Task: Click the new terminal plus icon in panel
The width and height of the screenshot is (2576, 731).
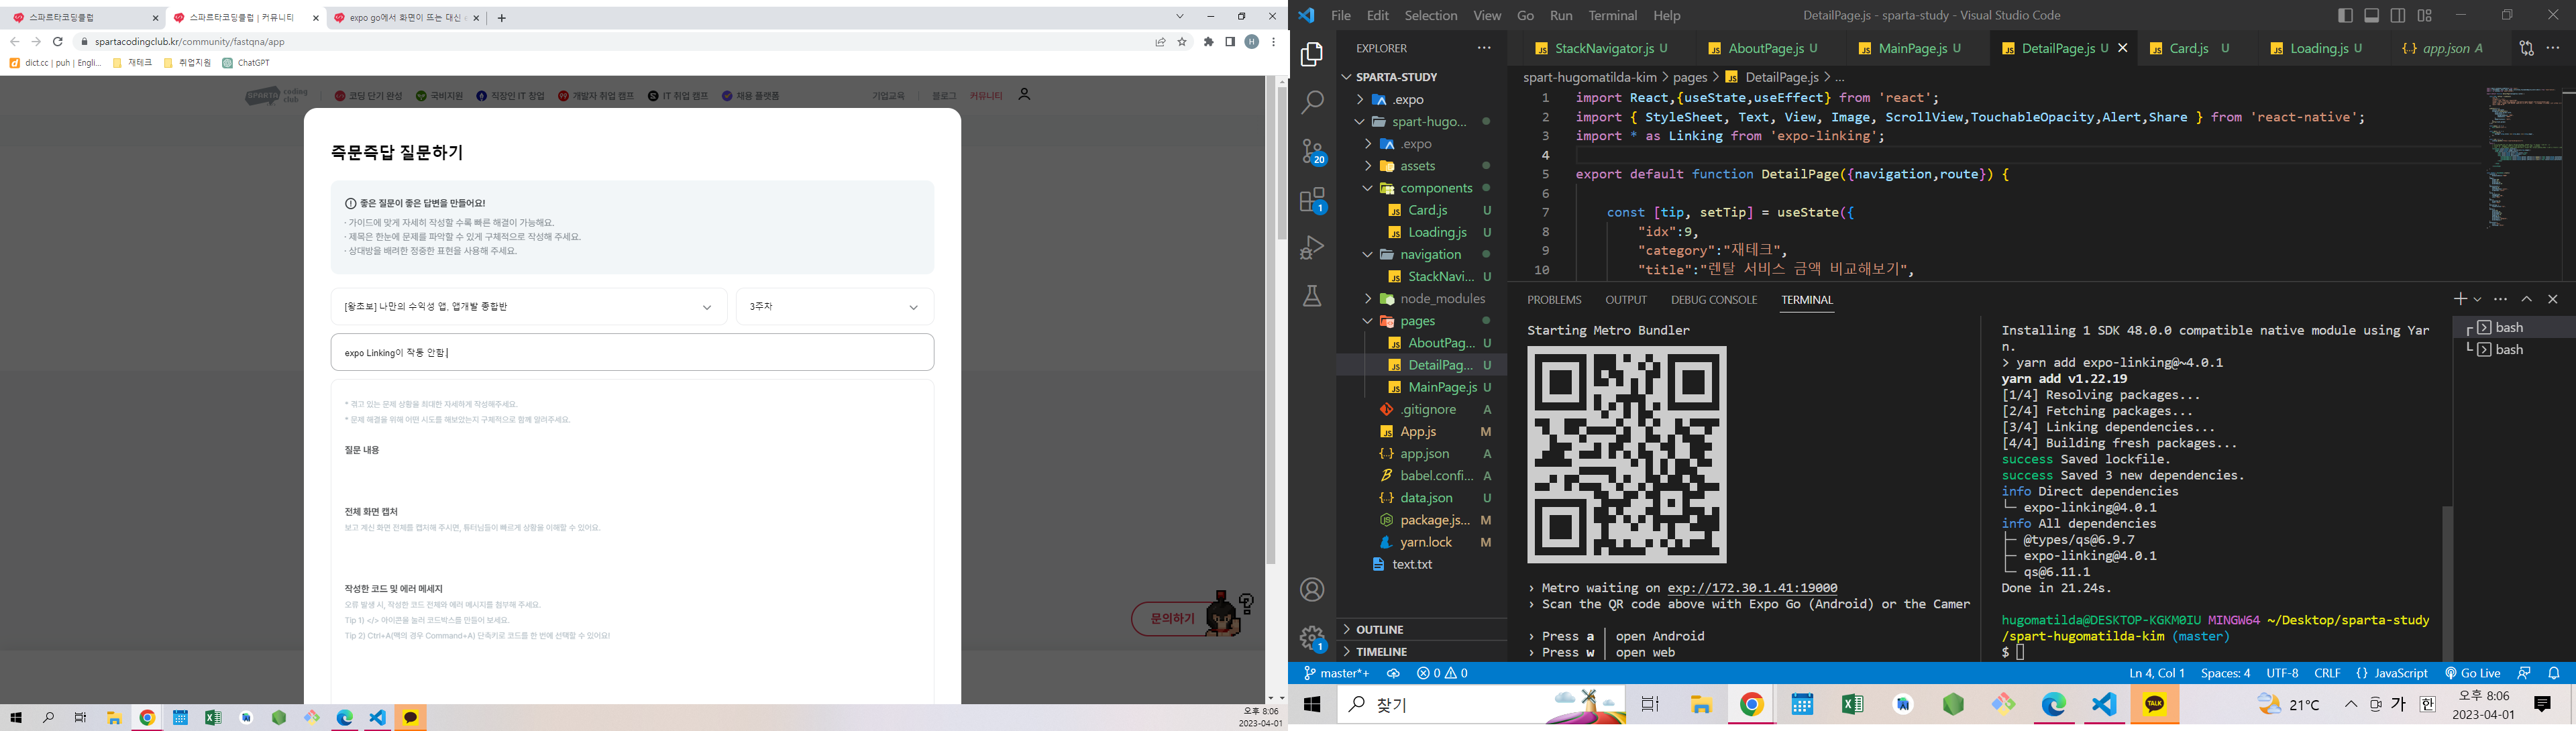Action: 2460,299
